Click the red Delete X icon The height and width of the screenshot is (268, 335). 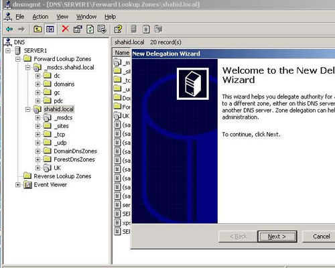coord(65,29)
